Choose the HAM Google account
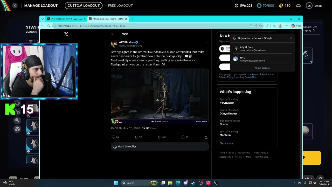The image size is (332, 187). pyautogui.click(x=262, y=59)
